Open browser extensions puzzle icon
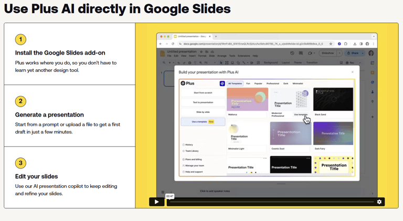The height and width of the screenshot is (221, 403). [x=346, y=44]
